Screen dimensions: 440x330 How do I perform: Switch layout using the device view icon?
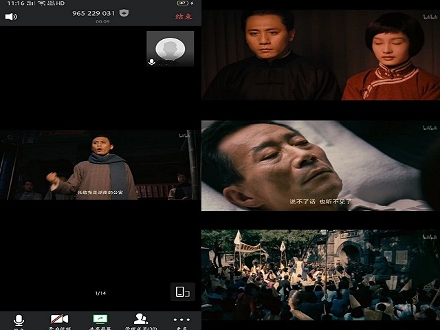(183, 291)
